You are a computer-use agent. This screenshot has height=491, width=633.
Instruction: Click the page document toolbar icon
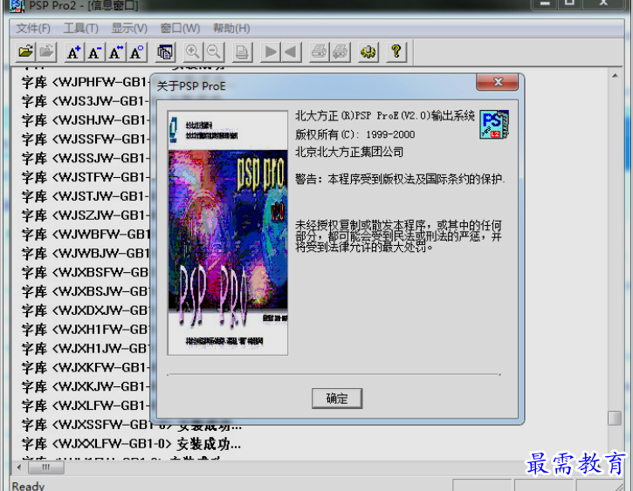pyautogui.click(x=242, y=52)
